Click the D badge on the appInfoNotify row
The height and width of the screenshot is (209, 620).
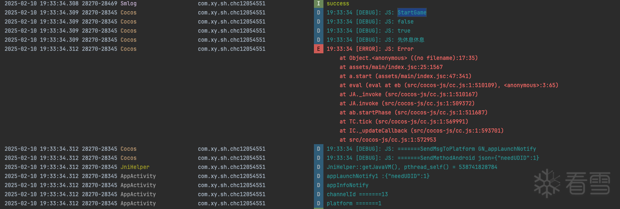point(318,185)
